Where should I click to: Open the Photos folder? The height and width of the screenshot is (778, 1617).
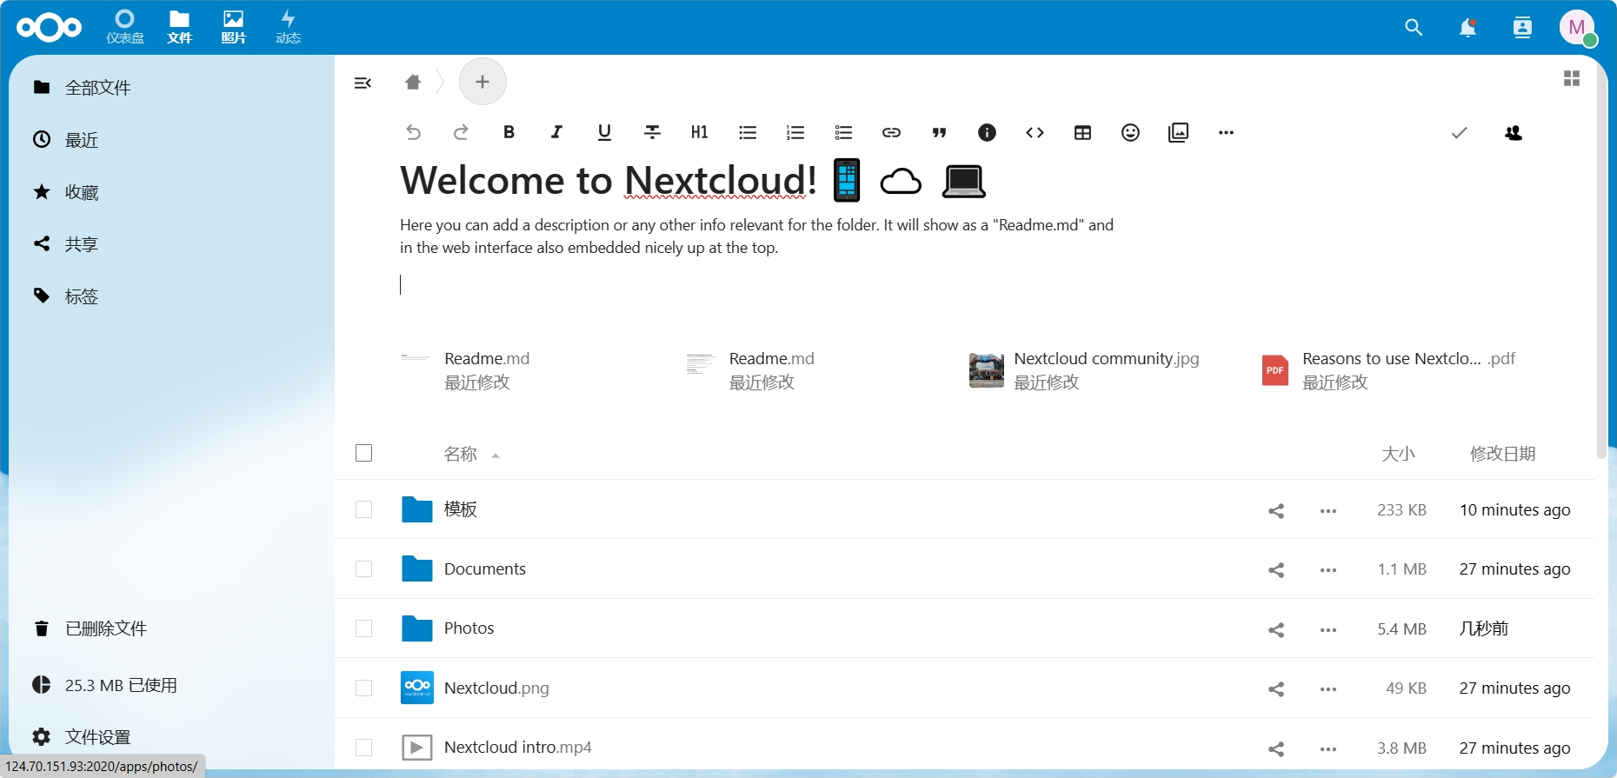pyautogui.click(x=469, y=628)
